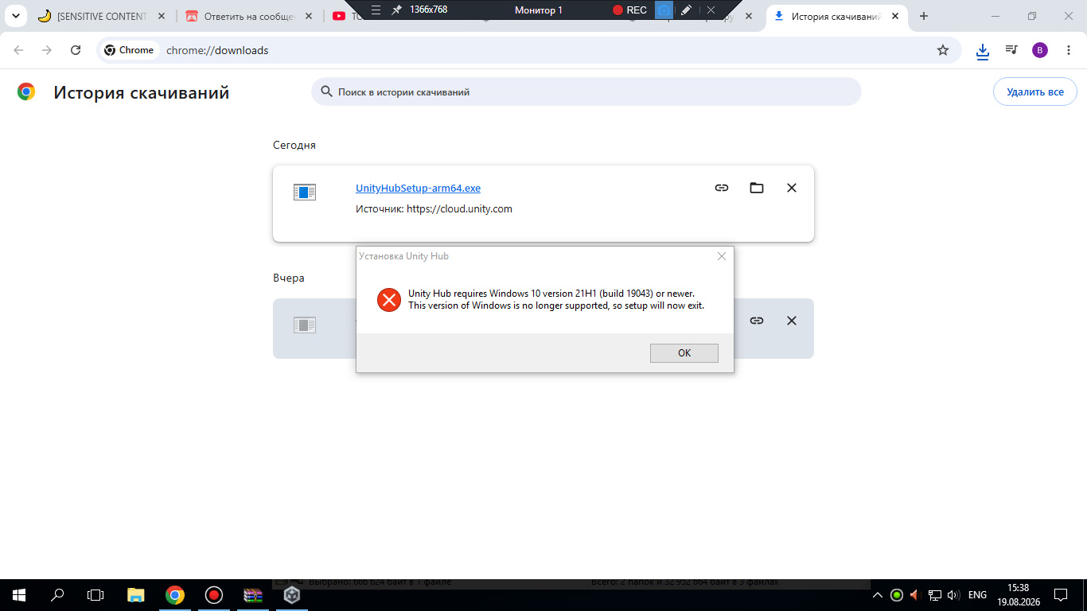The image size is (1087, 611).
Task: Close the 'История скачиваний' tab
Action: tap(897, 16)
